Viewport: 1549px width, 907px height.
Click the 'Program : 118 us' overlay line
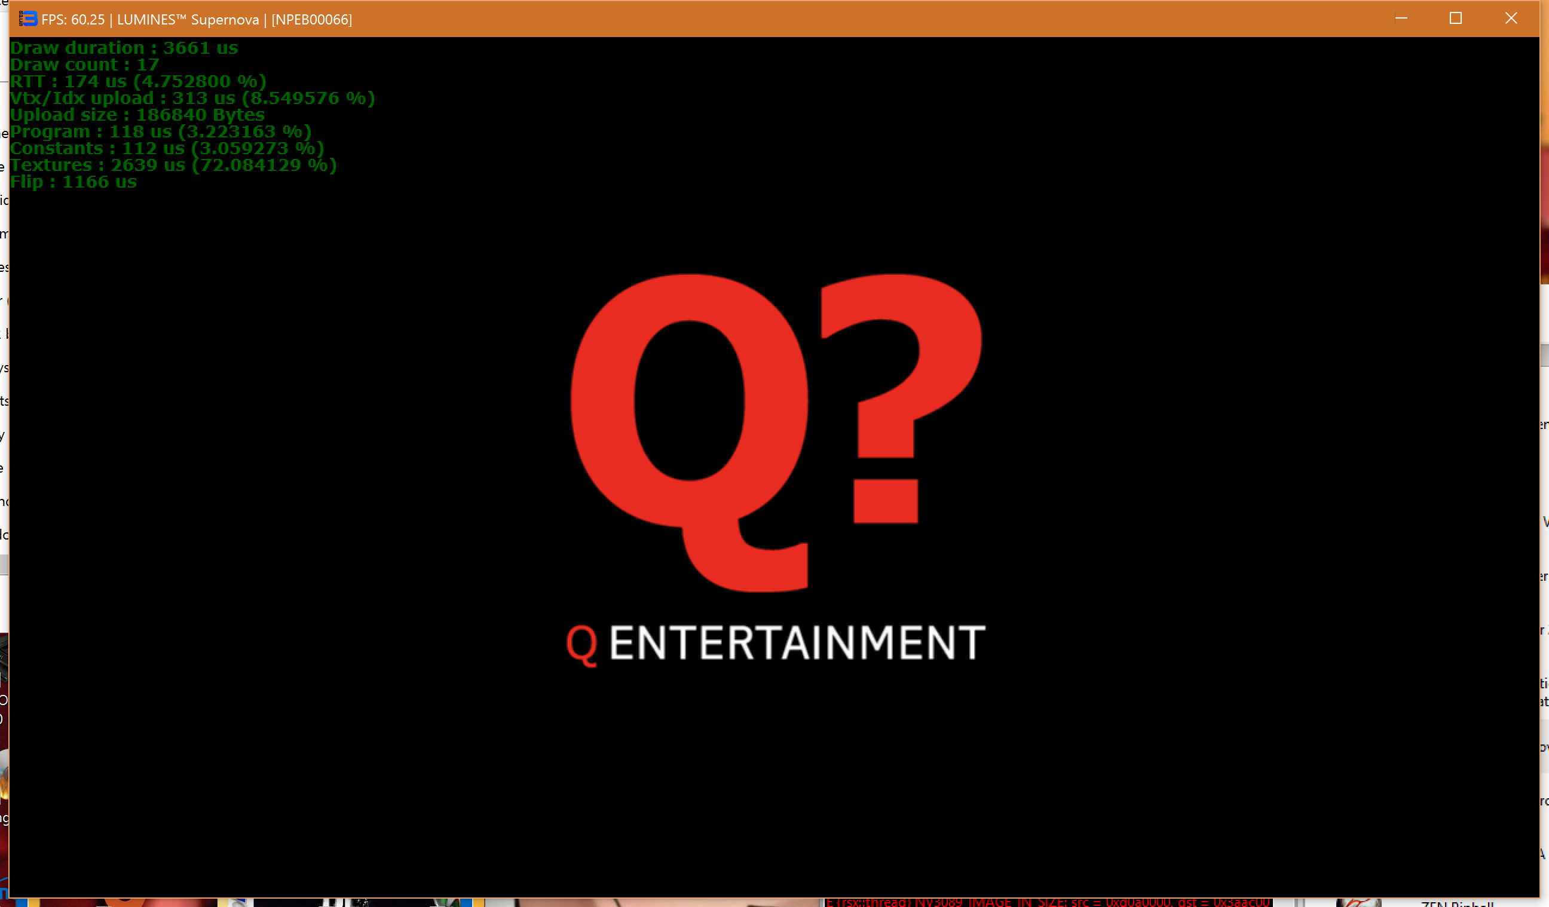coord(161,131)
